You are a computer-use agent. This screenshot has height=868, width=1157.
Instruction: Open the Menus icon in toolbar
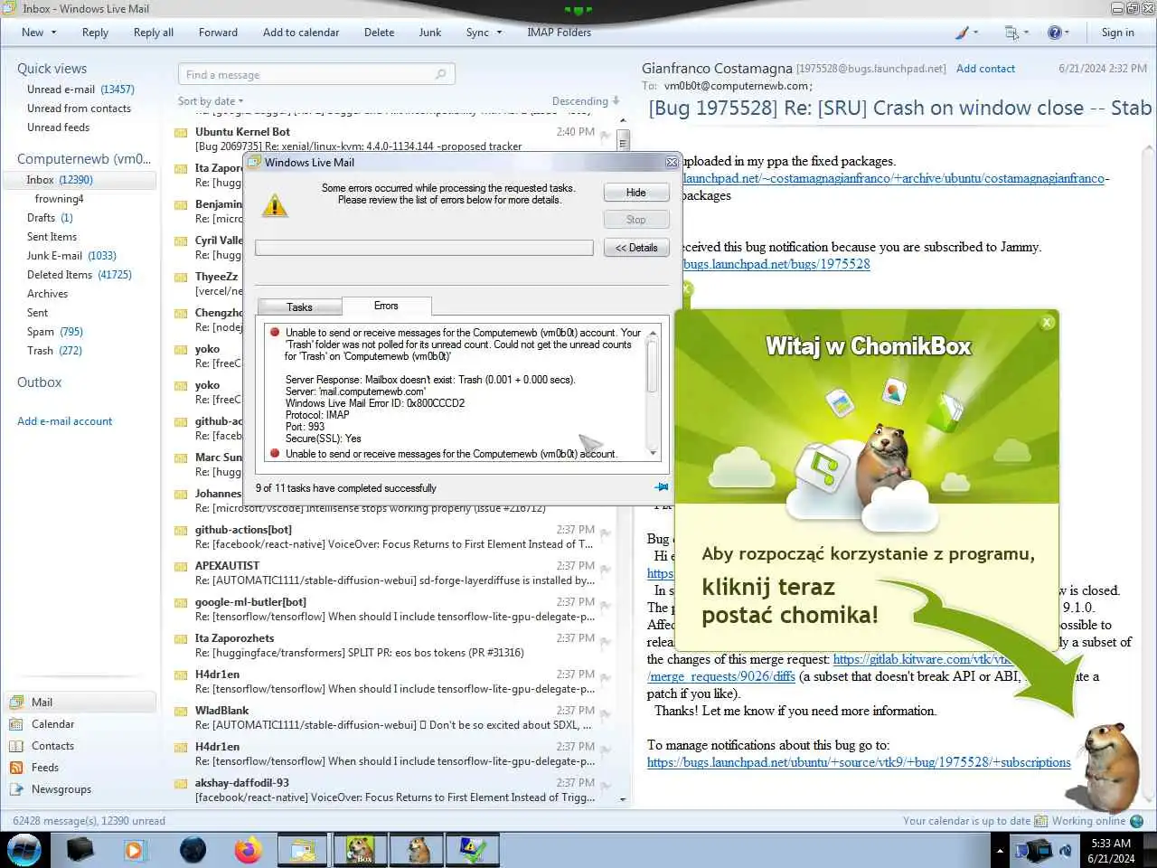coord(1014,33)
